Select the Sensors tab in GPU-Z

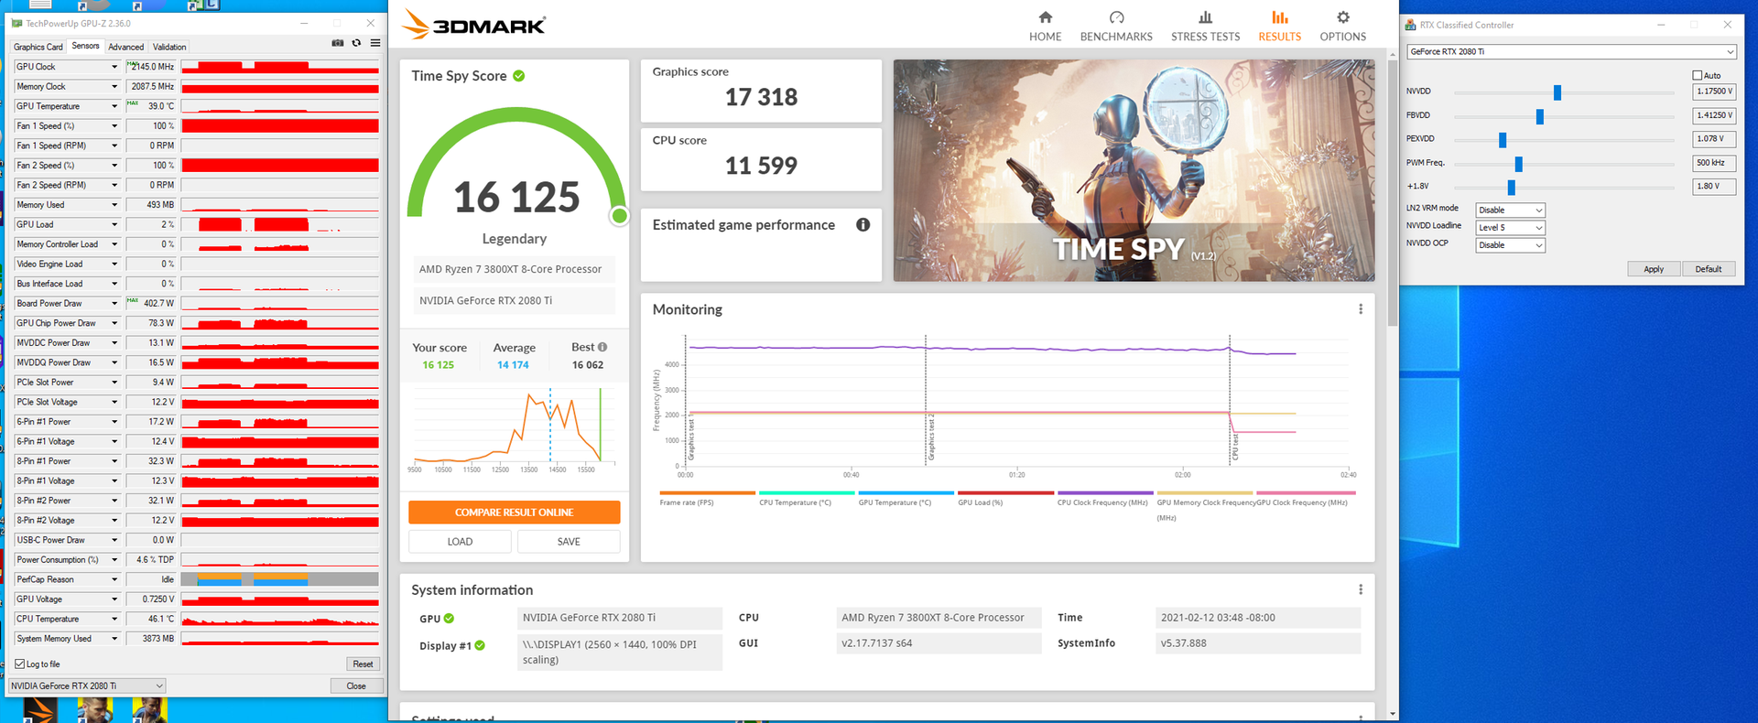(86, 46)
